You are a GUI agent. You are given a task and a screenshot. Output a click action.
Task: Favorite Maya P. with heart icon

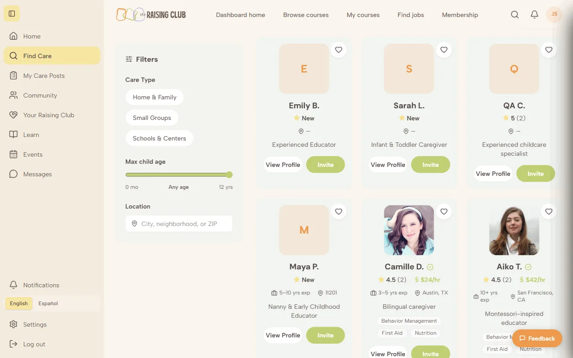(x=338, y=211)
